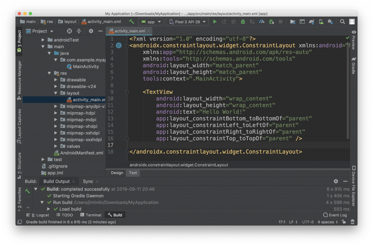The image size is (373, 246).
Task: Click Attach Debugger to Android Process icon
Action: pyautogui.click(x=271, y=22)
